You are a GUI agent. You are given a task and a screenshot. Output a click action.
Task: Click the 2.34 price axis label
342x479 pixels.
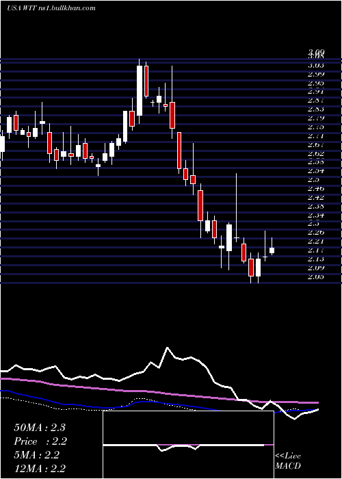coord(316,215)
